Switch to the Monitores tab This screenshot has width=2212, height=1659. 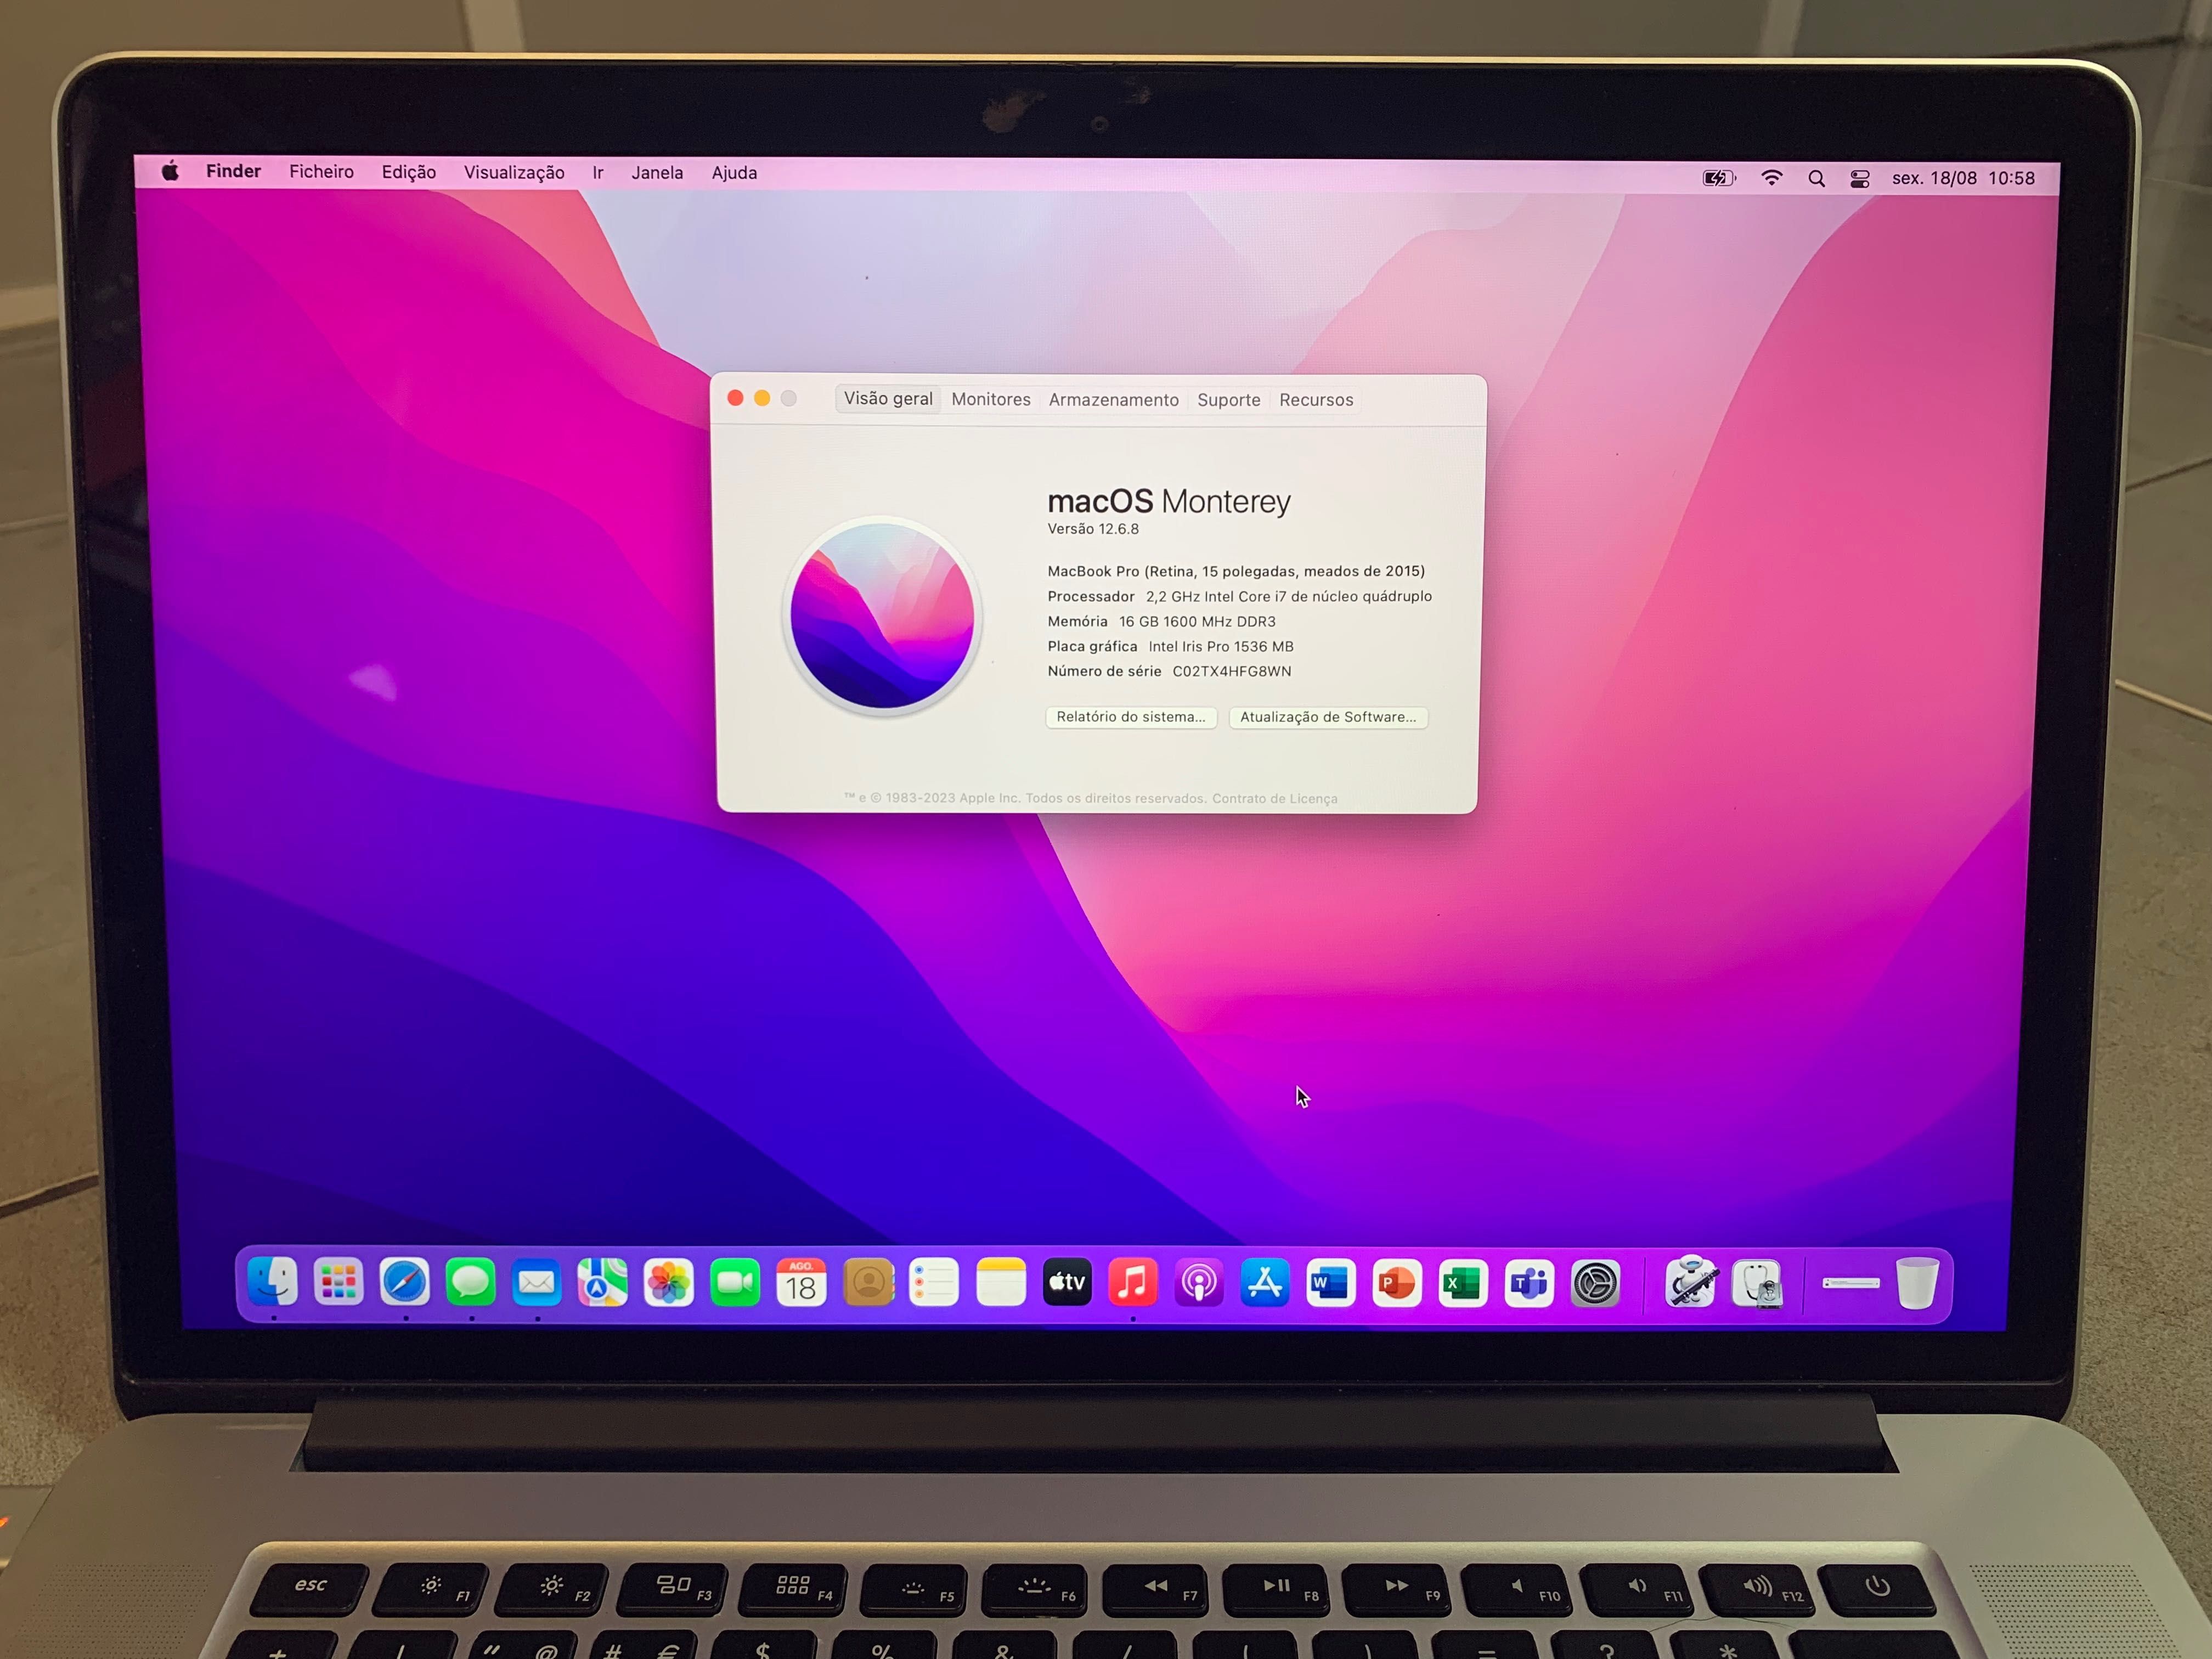click(991, 400)
